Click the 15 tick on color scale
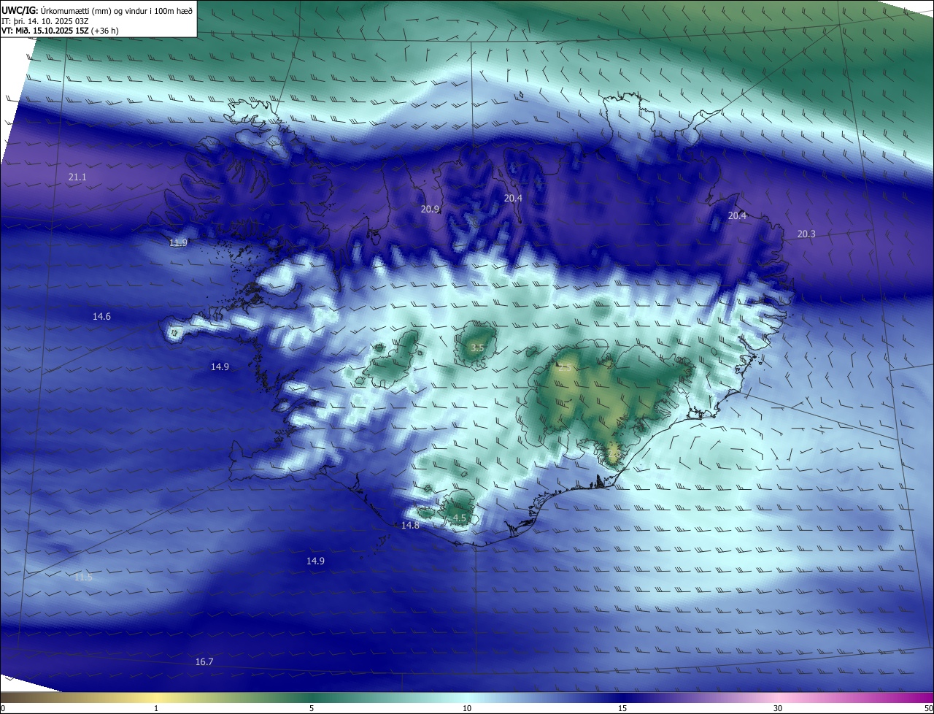The image size is (934, 714). (622, 708)
